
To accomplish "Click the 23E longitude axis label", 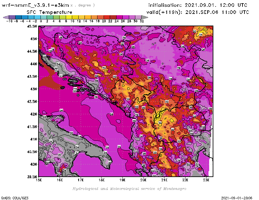I will pos(206,180).
